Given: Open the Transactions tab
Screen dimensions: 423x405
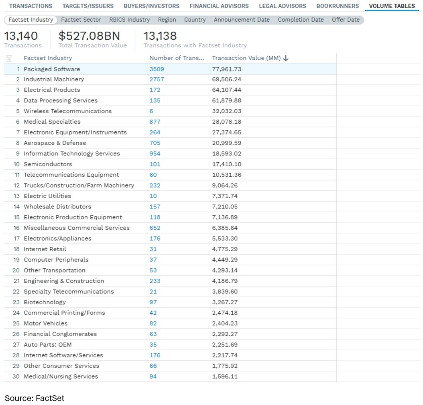Looking at the screenshot, I should pyautogui.click(x=31, y=6).
